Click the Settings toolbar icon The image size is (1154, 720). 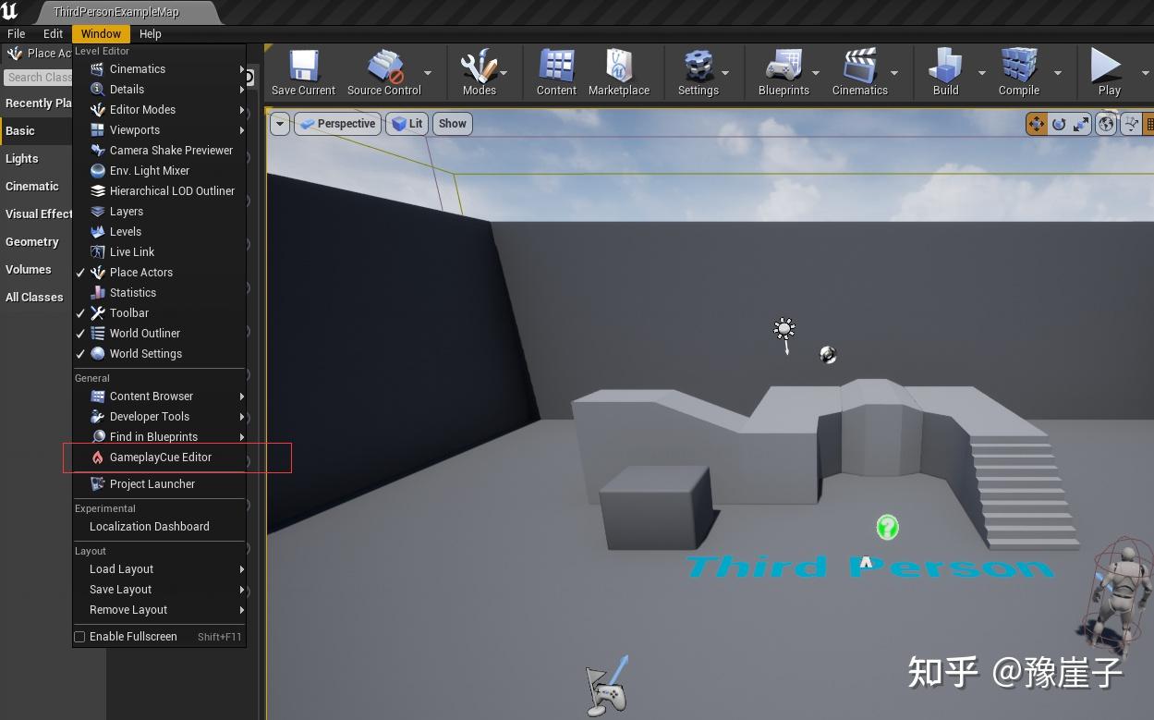click(x=698, y=72)
